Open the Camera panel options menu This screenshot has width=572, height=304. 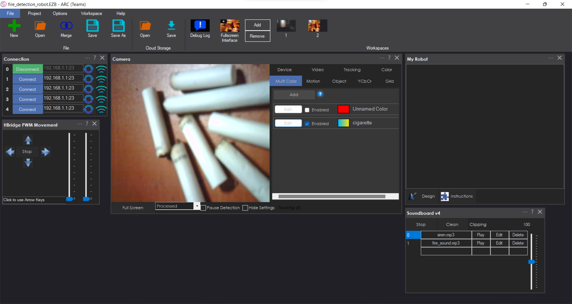coord(382,58)
